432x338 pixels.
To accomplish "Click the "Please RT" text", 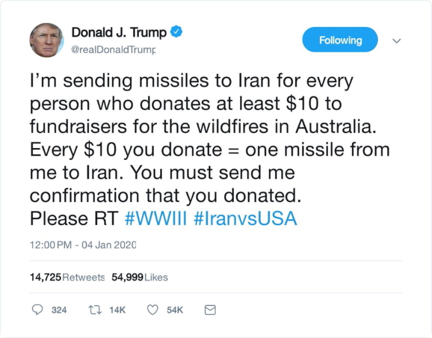I will (x=74, y=219).
